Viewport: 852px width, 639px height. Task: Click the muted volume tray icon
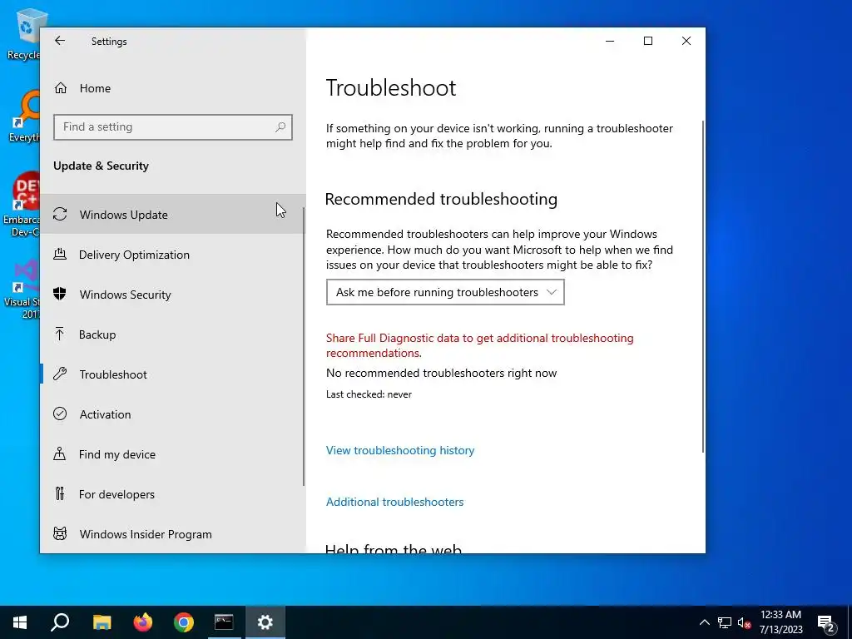(744, 622)
